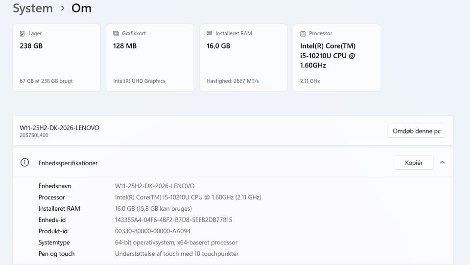
Task: Go back to System breadcrumb
Action: click(32, 8)
